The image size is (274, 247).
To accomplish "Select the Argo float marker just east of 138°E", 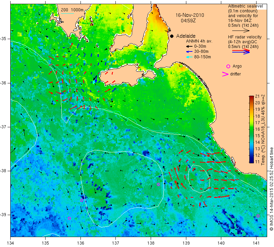I will [x=158, y=184].
